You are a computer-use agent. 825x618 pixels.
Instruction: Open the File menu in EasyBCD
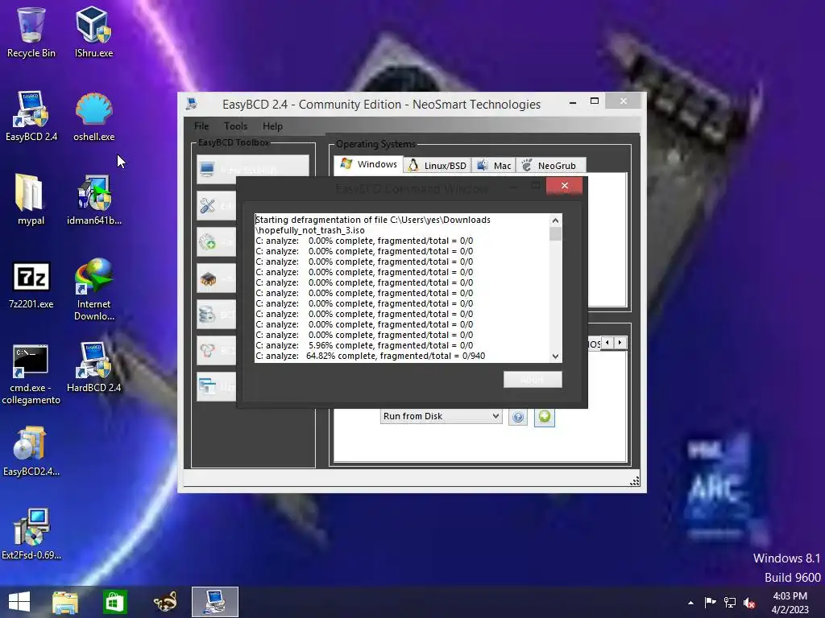[201, 126]
